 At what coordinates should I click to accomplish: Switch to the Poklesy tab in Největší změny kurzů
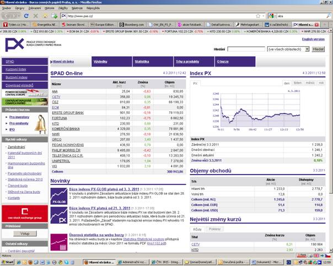pyautogui.click(x=214, y=229)
